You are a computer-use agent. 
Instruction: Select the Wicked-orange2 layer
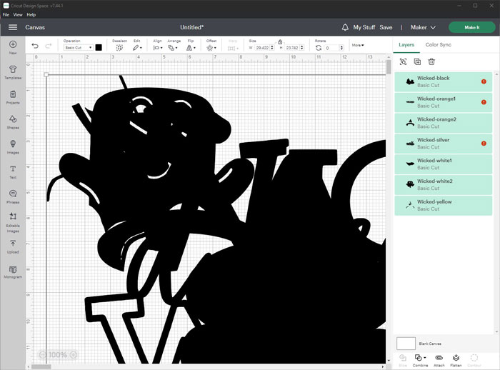pos(444,123)
